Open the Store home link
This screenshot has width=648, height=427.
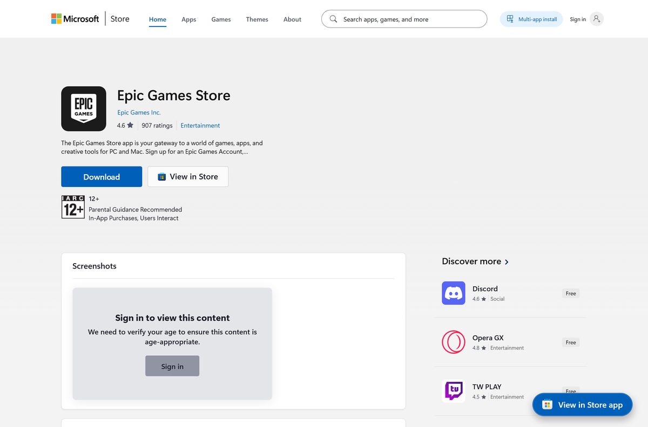pyautogui.click(x=120, y=19)
